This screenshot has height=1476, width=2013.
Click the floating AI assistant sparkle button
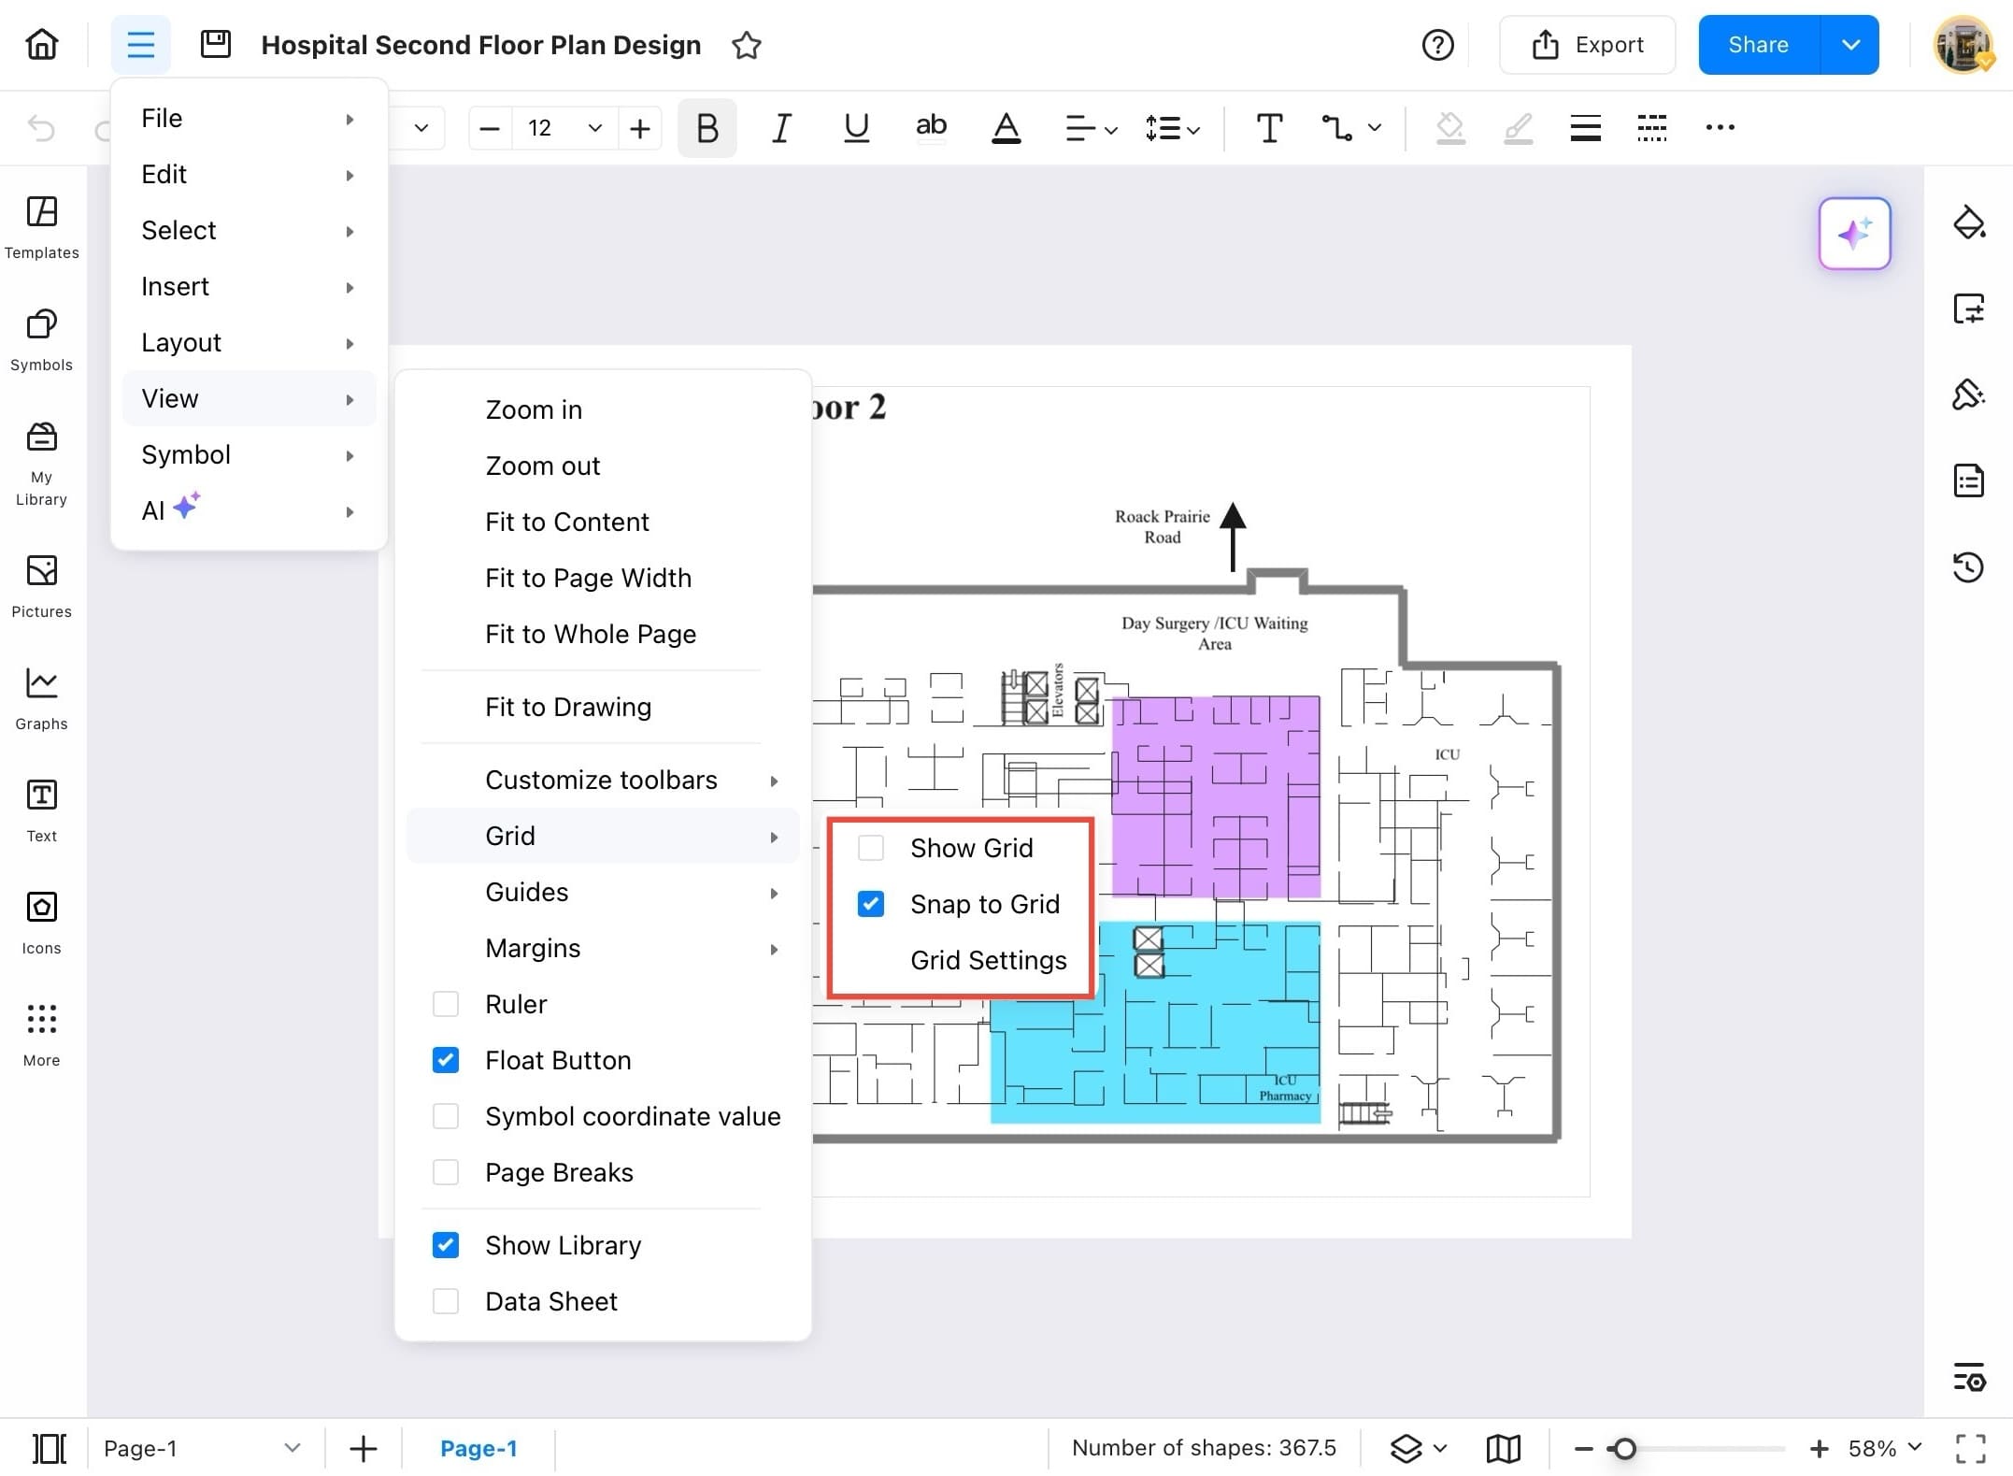pyautogui.click(x=1854, y=234)
